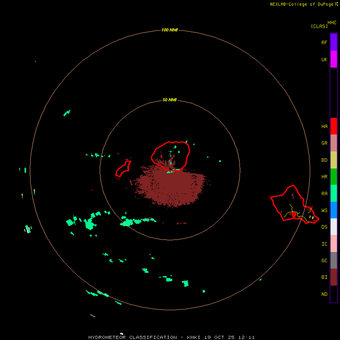
Task: Click the RF purple legend swatch
Action: coord(334,42)
